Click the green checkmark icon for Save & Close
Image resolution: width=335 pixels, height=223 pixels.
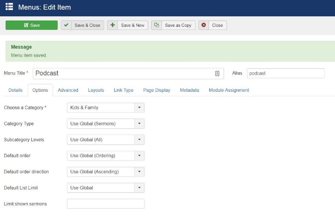pyautogui.click(x=66, y=25)
